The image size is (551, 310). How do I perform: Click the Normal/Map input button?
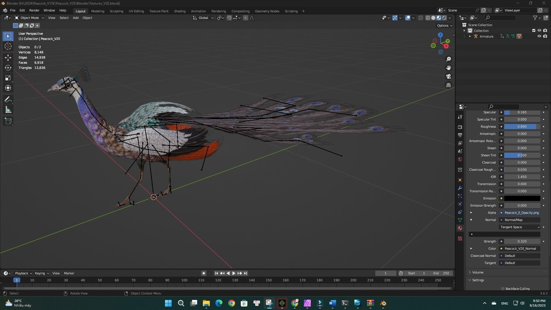(520, 220)
